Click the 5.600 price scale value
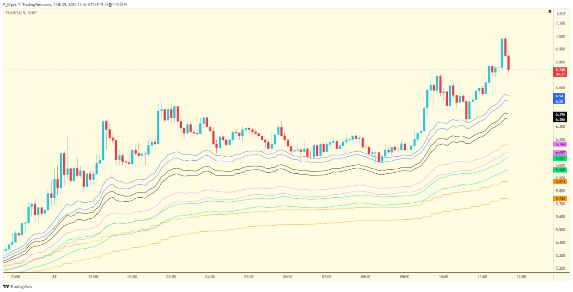 [x=560, y=217]
